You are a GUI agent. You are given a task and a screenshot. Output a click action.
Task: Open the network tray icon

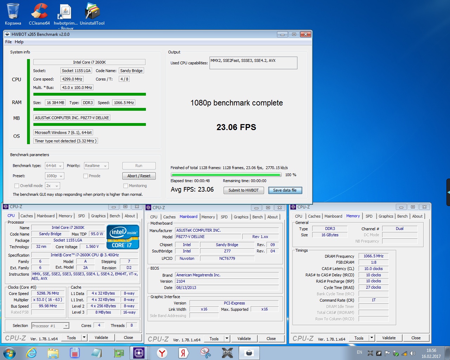point(404,353)
